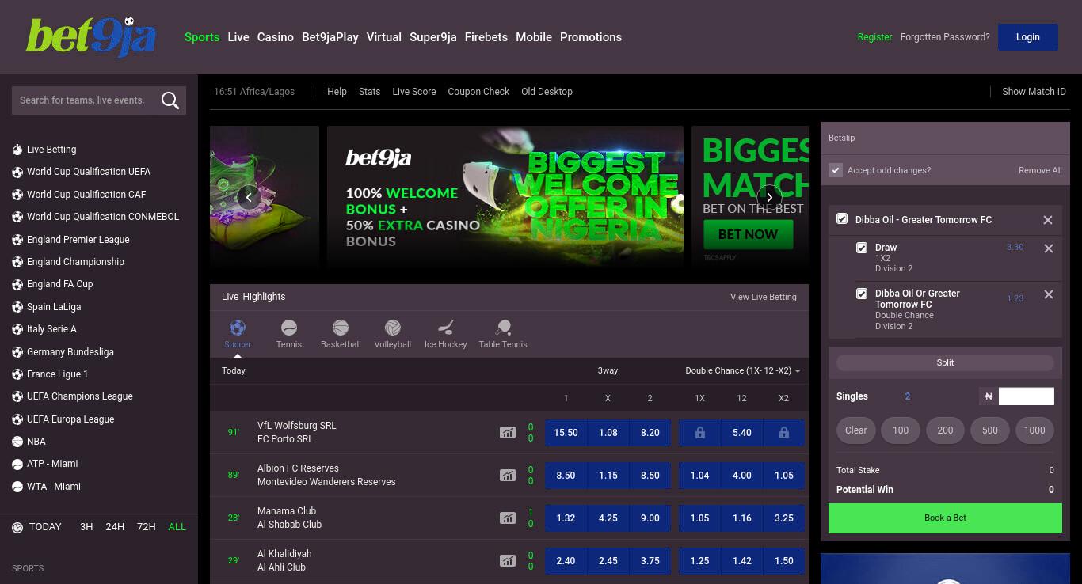Clear the stake amount

coord(856,430)
